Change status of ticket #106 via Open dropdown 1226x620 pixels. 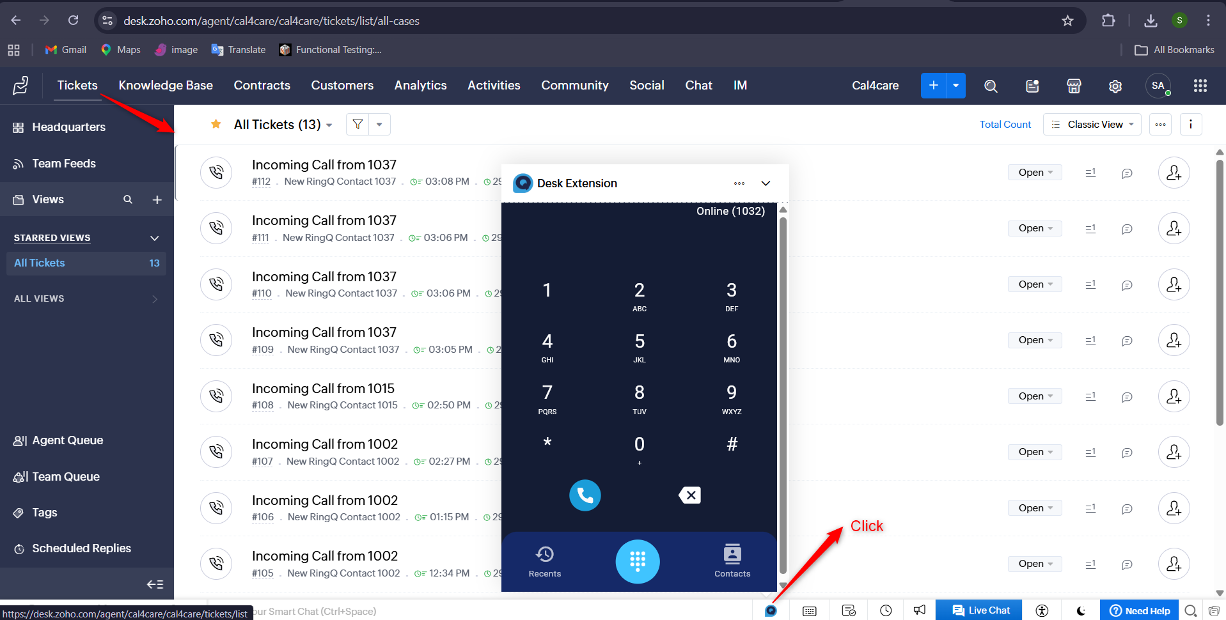[x=1035, y=508]
